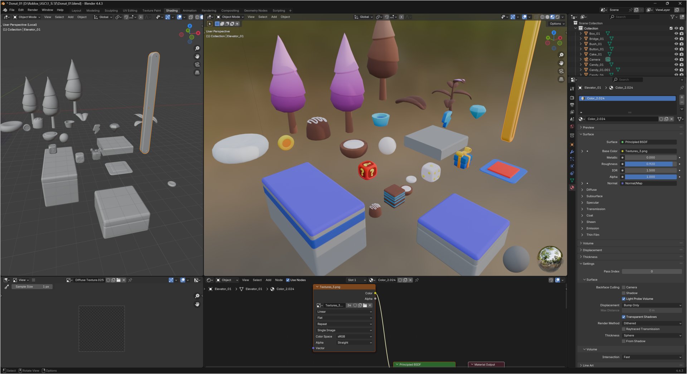The height and width of the screenshot is (374, 687).
Task: Open the outliner filter funnel icon
Action: [x=673, y=17]
